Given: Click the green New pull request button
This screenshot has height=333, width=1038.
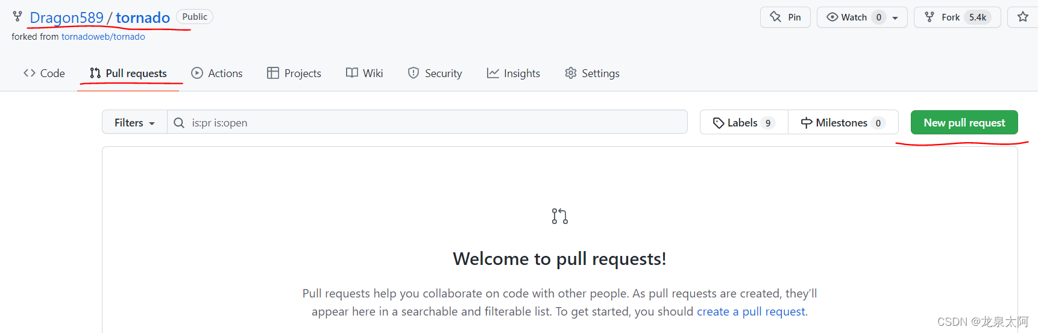Looking at the screenshot, I should [964, 122].
